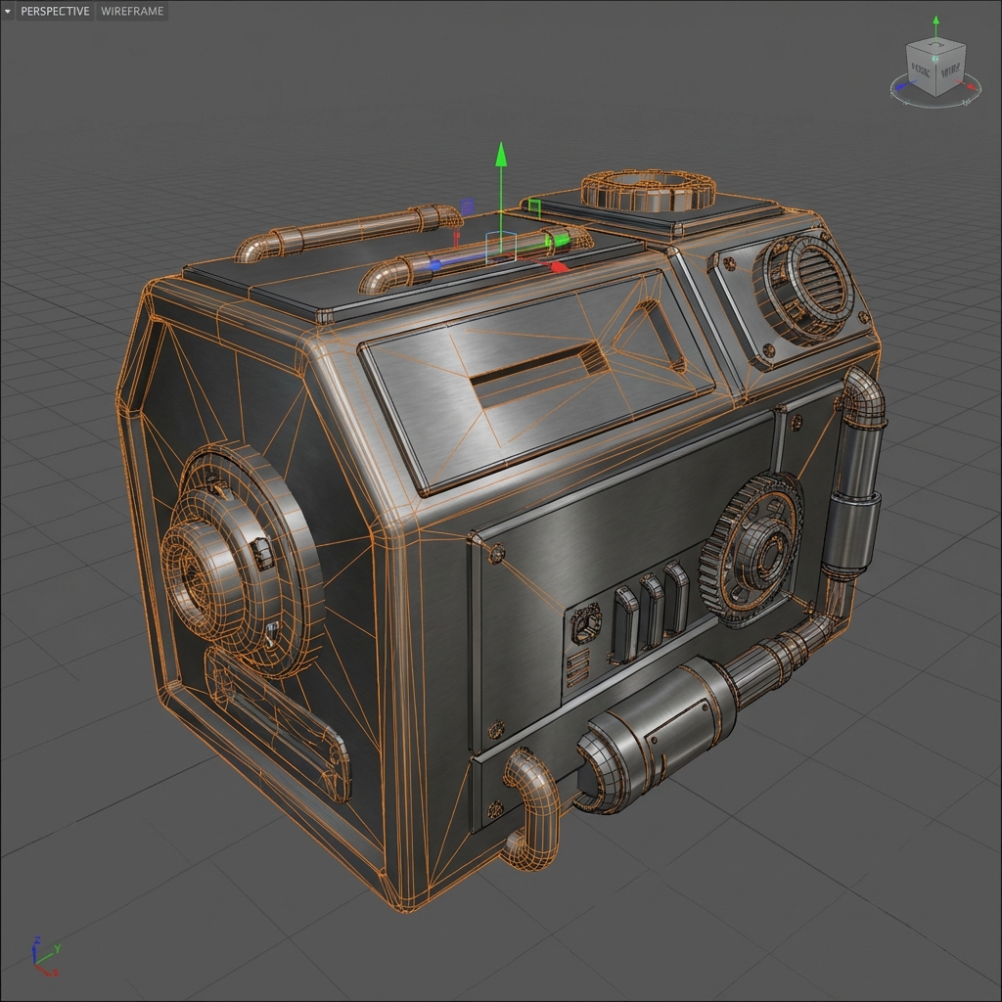Click the cyan center square of the gizmo
The height and width of the screenshot is (1002, 1002).
[x=501, y=247]
